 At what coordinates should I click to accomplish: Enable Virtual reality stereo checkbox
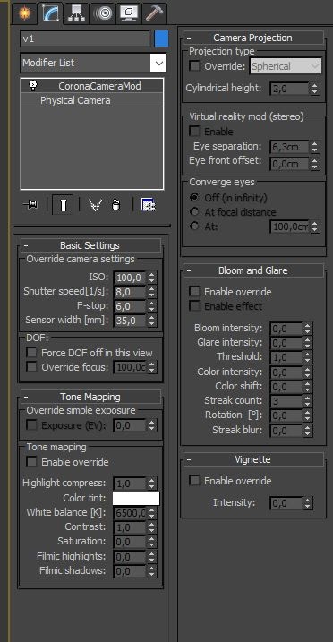(x=195, y=132)
